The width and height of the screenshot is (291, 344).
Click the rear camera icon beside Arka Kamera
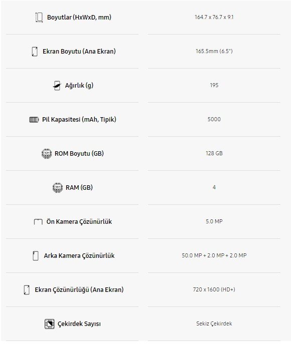coord(36,256)
